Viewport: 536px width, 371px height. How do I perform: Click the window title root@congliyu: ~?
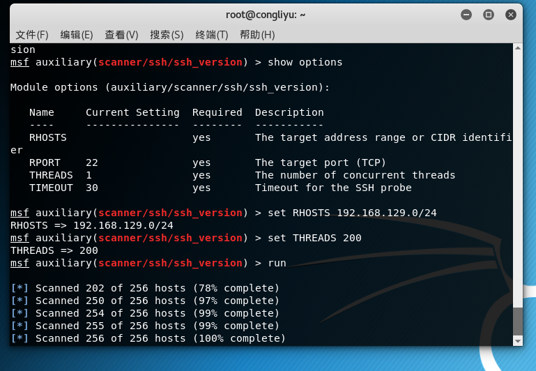point(266,15)
